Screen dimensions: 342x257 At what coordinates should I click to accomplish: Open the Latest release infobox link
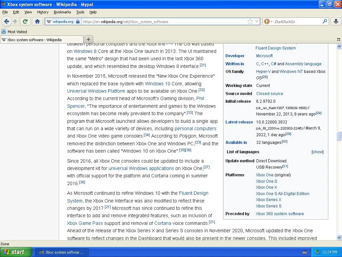(239, 122)
